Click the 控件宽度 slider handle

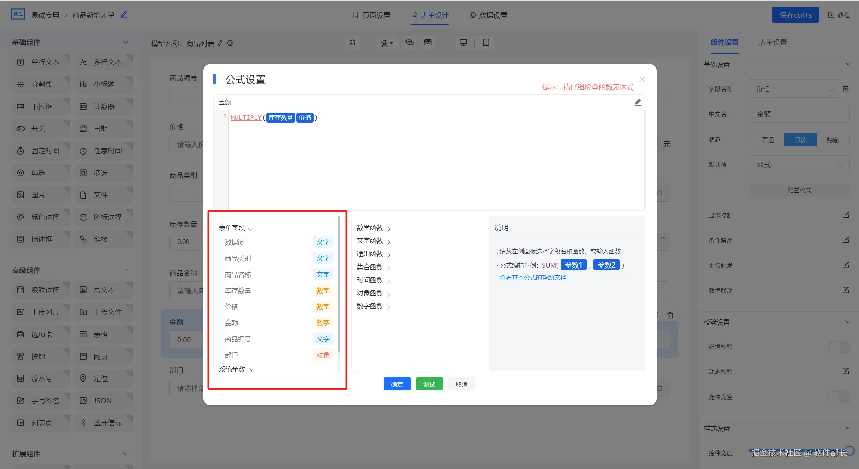point(850,450)
